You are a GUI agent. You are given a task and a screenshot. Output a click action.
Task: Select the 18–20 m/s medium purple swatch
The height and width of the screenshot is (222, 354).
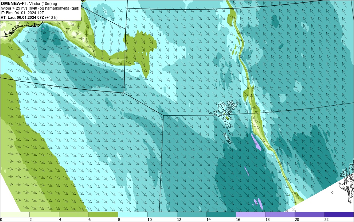[x=280, y=215]
